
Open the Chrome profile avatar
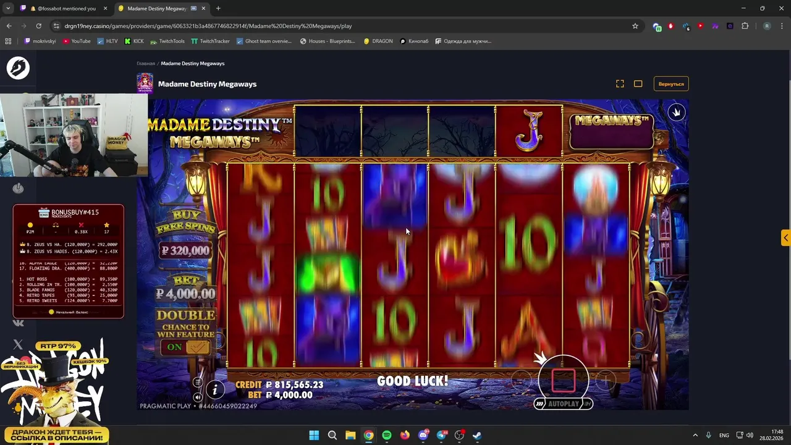[767, 26]
